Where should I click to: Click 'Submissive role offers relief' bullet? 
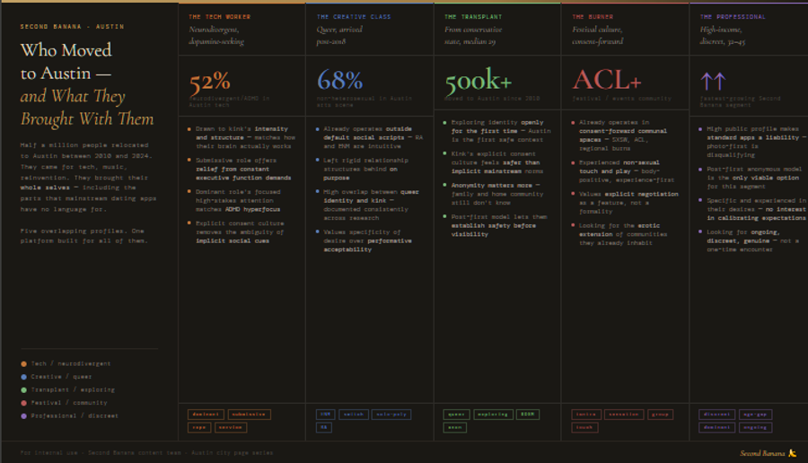[x=243, y=169]
